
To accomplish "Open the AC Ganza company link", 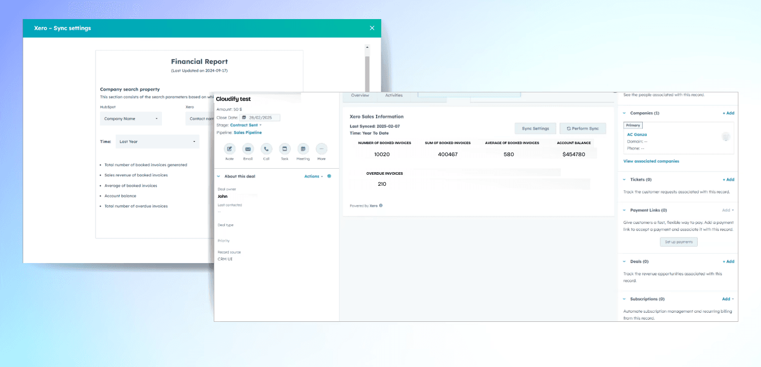I will tap(637, 135).
